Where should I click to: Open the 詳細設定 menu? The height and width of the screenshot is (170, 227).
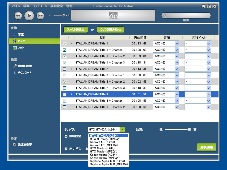coord(56,6)
